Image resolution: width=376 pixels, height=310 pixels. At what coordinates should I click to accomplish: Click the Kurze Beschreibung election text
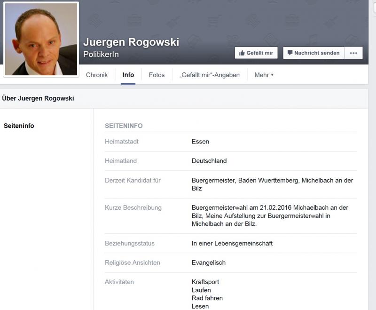[270, 215]
